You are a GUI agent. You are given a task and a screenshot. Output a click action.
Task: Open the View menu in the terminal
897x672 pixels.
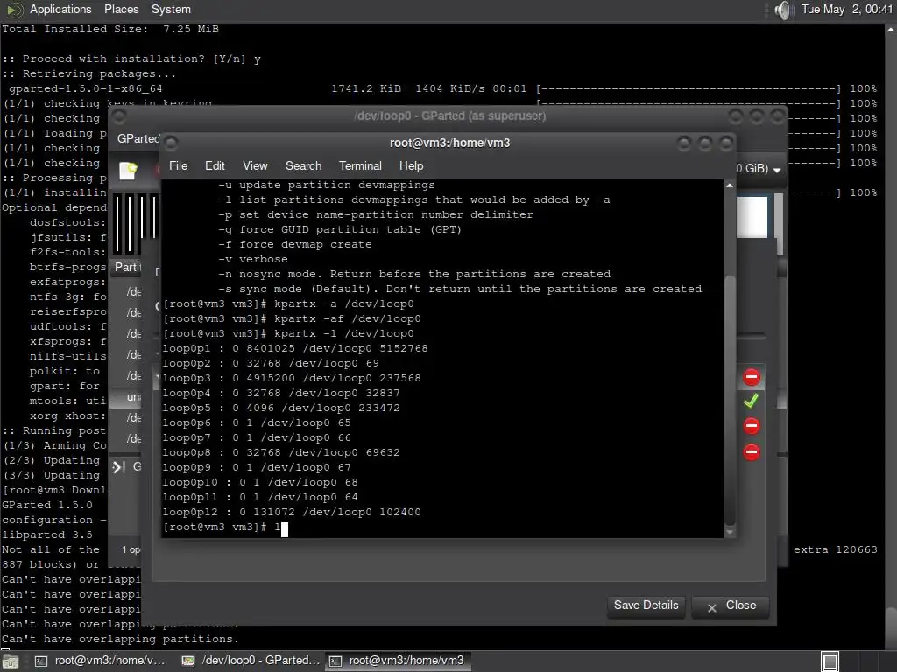[x=255, y=165]
